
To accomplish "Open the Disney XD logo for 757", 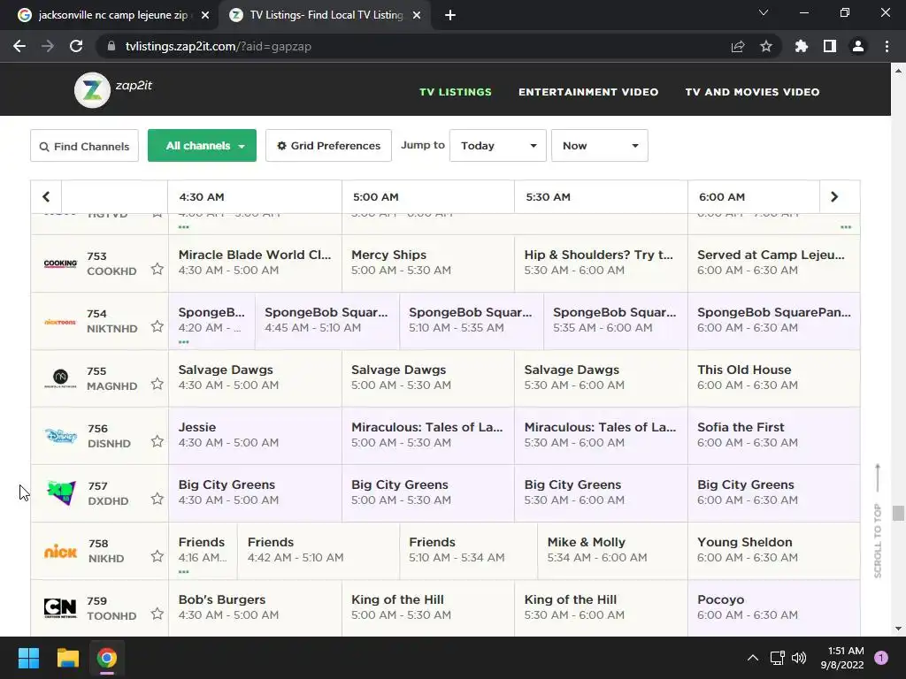I will point(61,493).
